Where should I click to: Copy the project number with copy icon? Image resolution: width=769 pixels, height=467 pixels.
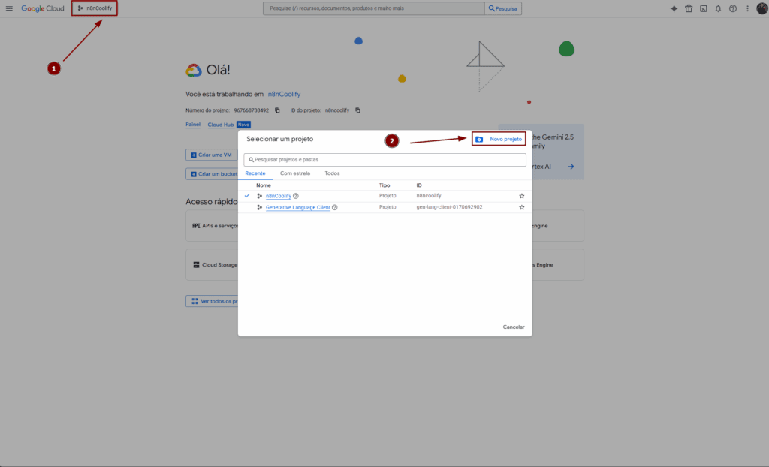[x=277, y=110]
